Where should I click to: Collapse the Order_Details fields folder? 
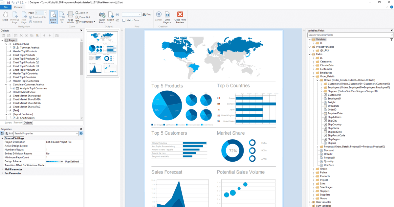tap(313, 76)
